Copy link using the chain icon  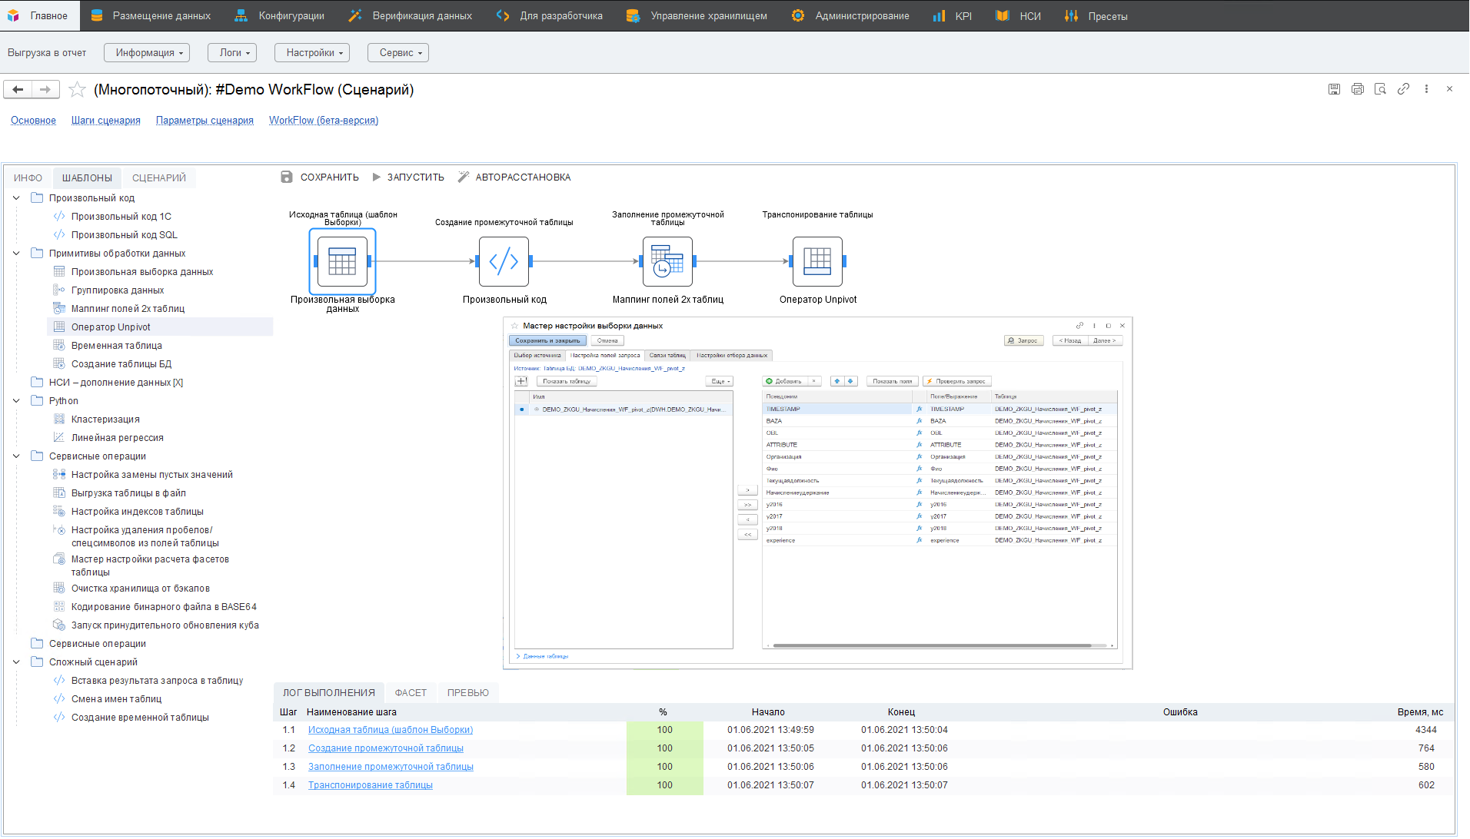(1403, 89)
